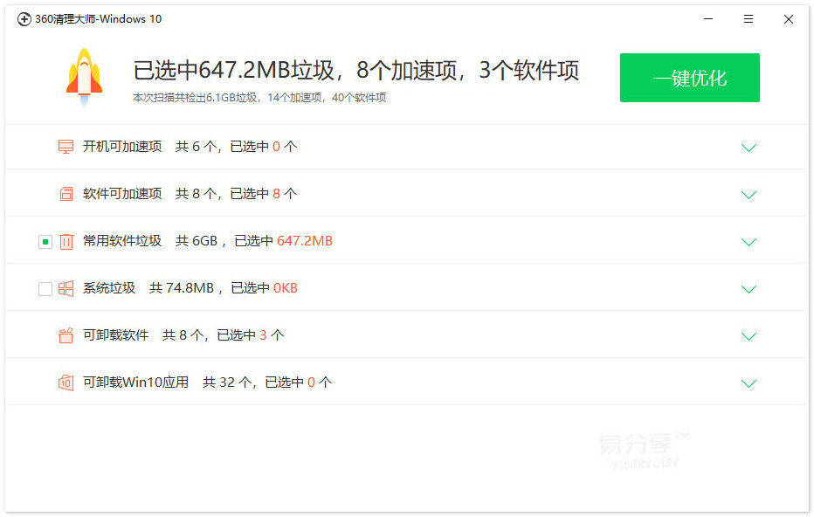Open the hamburger menu in the title bar
The height and width of the screenshot is (517, 814).
point(748,18)
